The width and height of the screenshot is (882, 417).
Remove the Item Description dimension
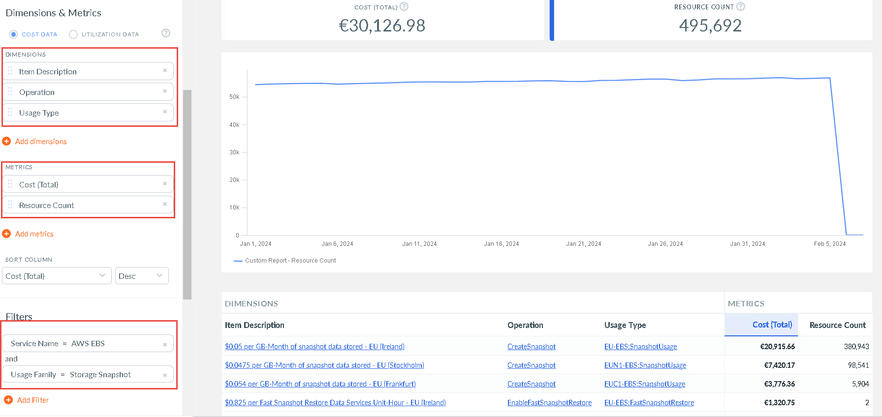tap(165, 71)
